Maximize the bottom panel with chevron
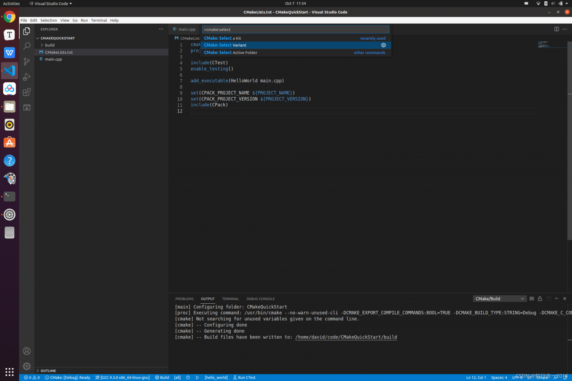Screen dimensions: 572x381 556,298
